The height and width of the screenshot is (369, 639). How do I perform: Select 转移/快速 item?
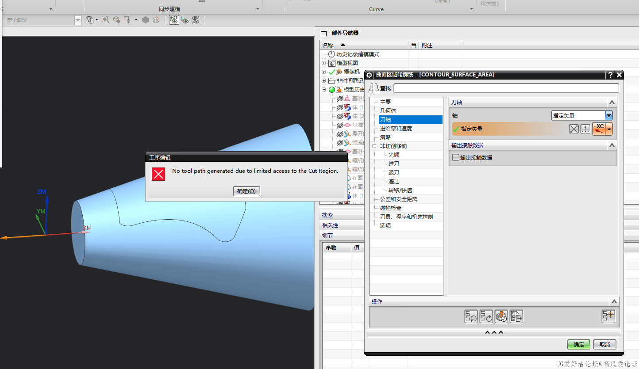click(400, 190)
